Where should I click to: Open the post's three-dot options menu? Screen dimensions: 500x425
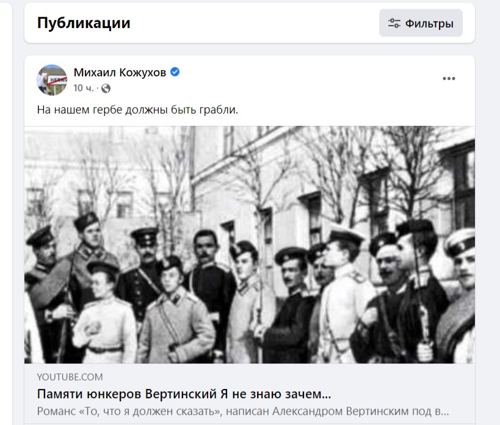click(x=449, y=78)
